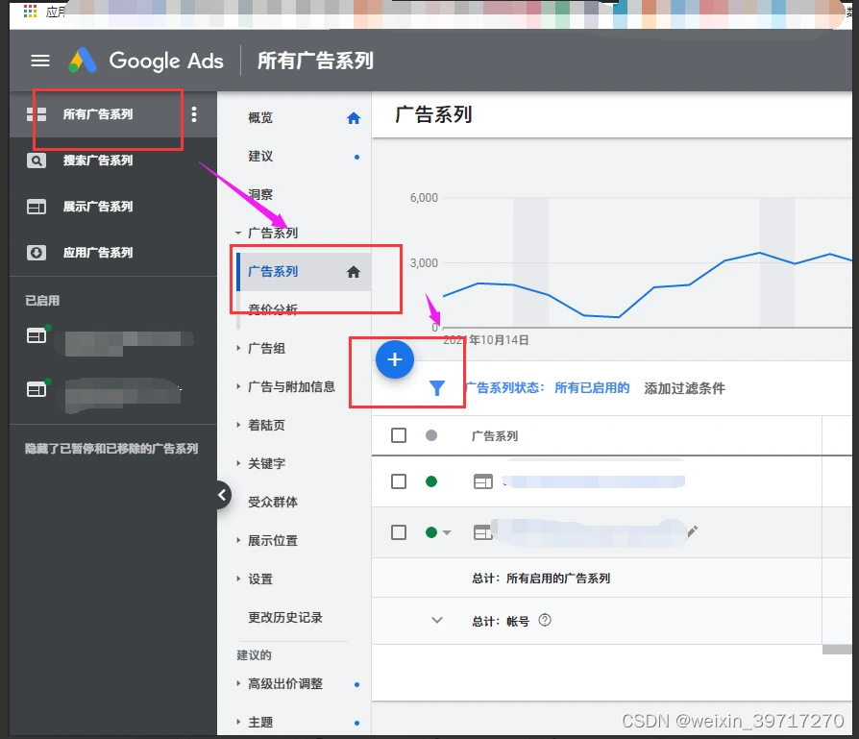Expand the 着陆页 navigation section

pos(238,425)
